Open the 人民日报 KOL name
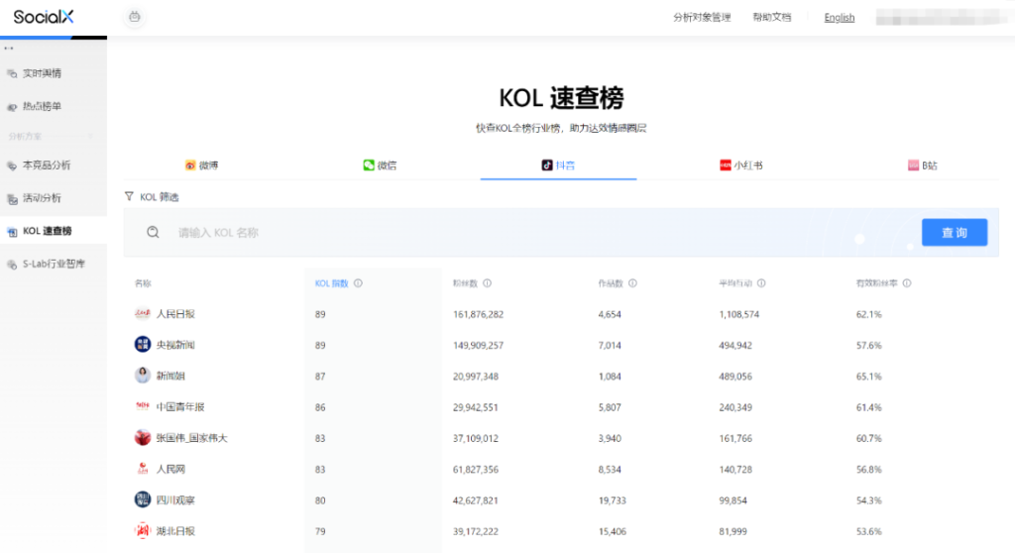This screenshot has height=553, width=1015. click(175, 314)
